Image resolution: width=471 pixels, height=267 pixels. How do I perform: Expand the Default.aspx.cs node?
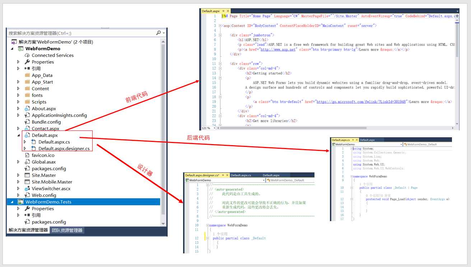point(25,142)
